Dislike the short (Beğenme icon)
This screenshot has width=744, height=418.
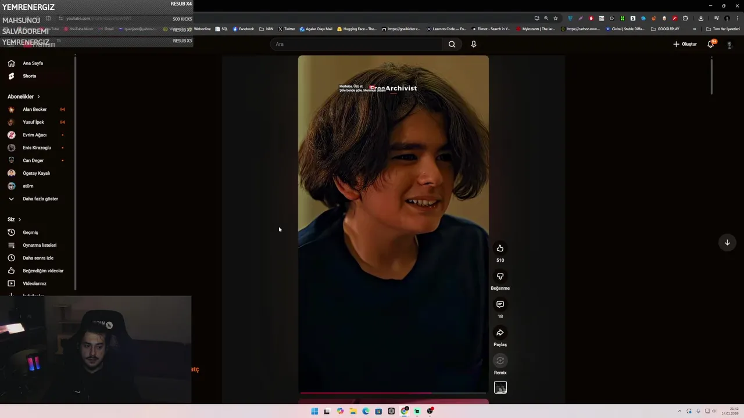(x=500, y=276)
